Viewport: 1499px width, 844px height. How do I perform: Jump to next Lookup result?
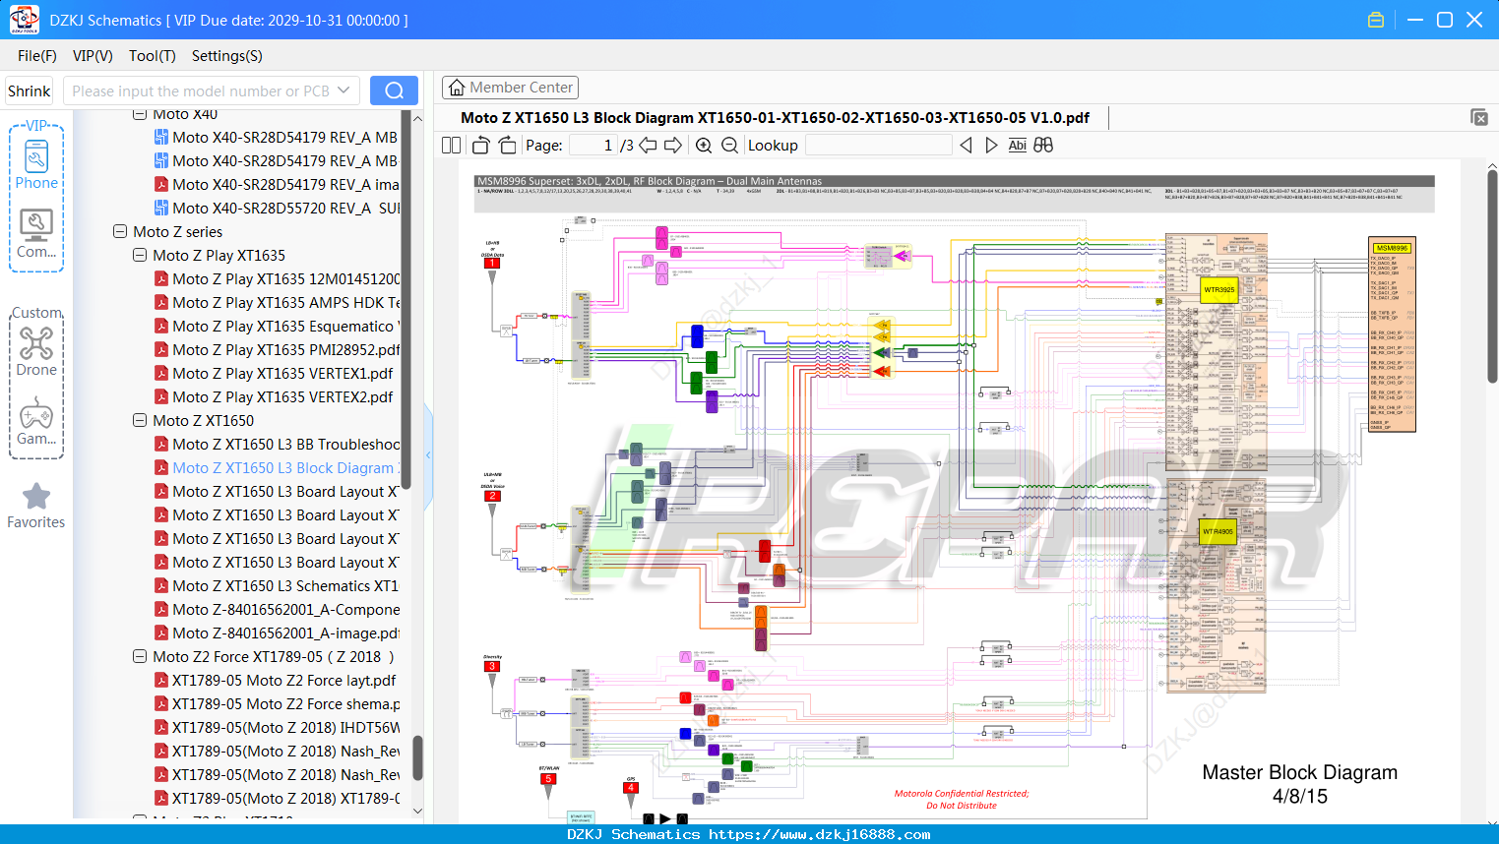coord(991,146)
